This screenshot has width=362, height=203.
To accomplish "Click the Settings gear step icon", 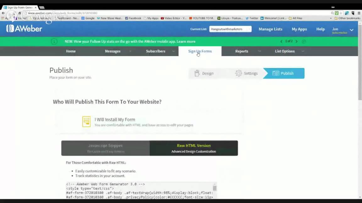I will coord(239,73).
